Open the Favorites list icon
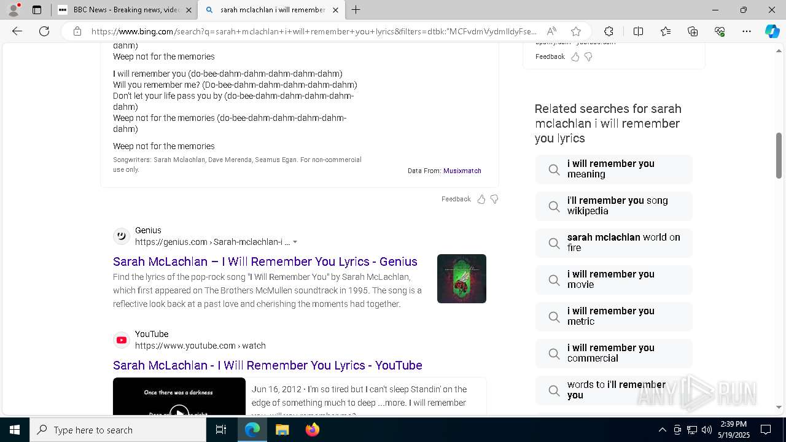 (x=666, y=31)
